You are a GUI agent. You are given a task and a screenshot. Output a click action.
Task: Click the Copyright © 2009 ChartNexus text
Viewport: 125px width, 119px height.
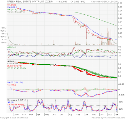(x=14, y=118)
